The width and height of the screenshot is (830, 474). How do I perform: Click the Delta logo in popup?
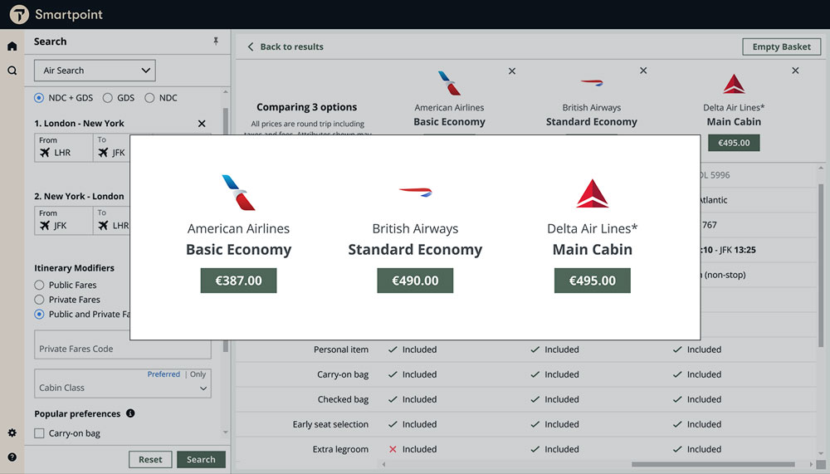[x=593, y=193]
